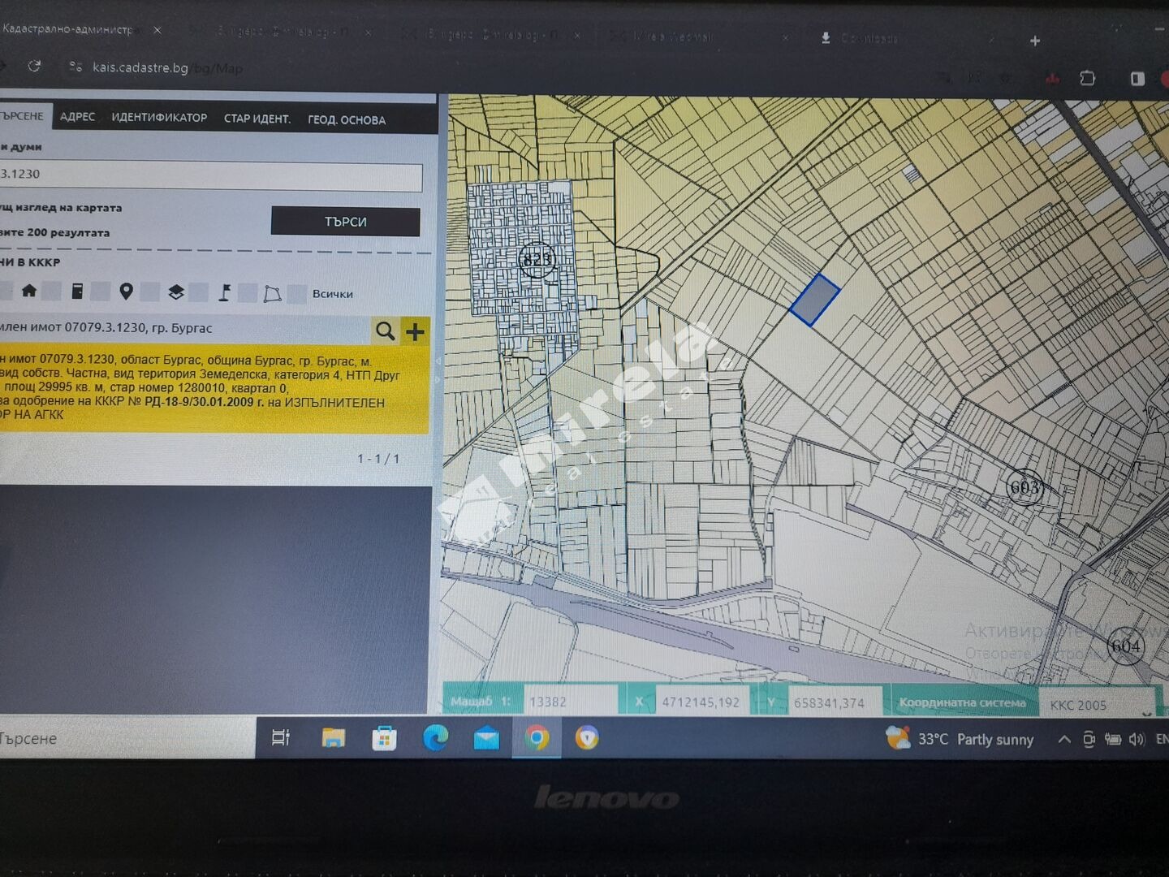1169x877 pixels.
Task: Click the yellow plus icon on the result
Action: [x=415, y=331]
